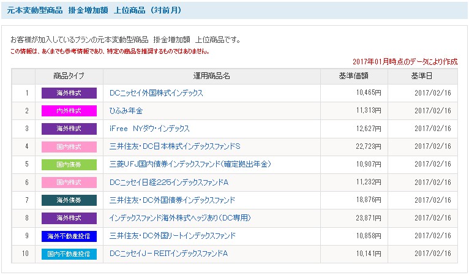Image resolution: width=469 pixels, height=275 pixels.
Task: Open the ひふみ年金 fund link
Action: (x=126, y=111)
